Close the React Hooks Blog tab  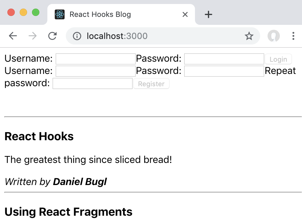(185, 14)
